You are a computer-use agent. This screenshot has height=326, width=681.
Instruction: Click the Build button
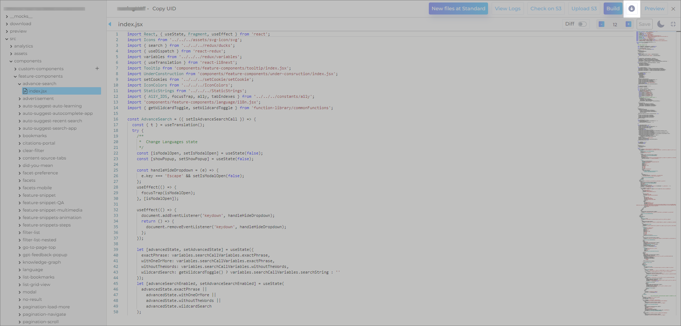[613, 9]
